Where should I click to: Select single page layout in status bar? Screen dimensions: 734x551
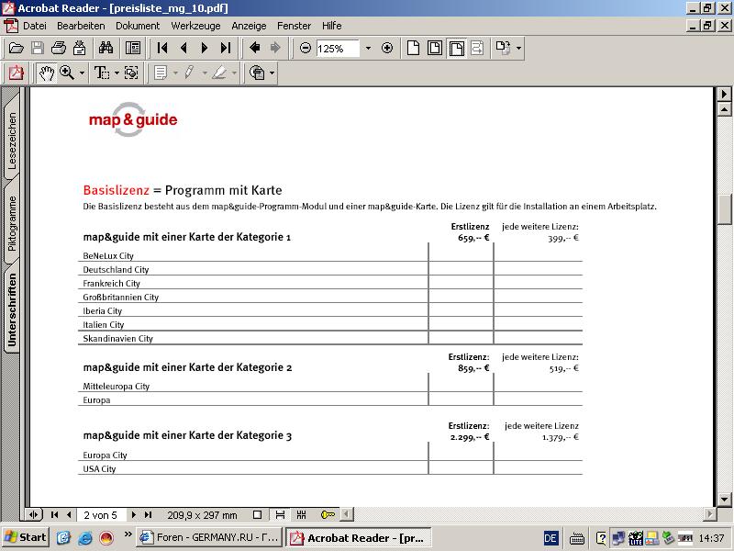point(257,515)
